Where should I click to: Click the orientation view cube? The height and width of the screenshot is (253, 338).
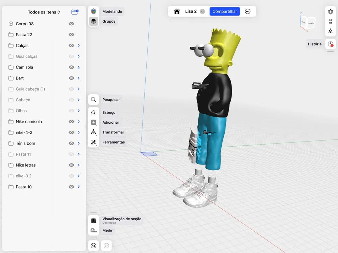coord(308,22)
